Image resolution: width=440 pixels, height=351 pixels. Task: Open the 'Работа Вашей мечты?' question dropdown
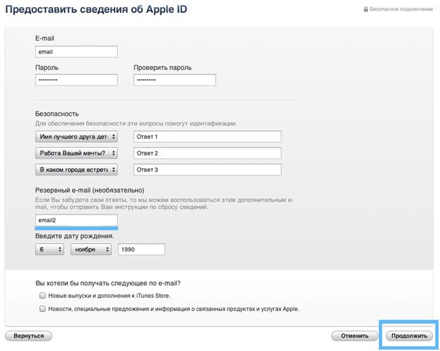(x=76, y=153)
